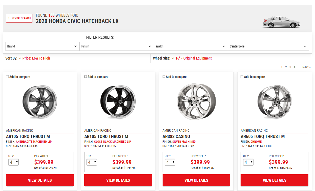Check Add to compare for the AR605 chrome wheel

(242, 77)
